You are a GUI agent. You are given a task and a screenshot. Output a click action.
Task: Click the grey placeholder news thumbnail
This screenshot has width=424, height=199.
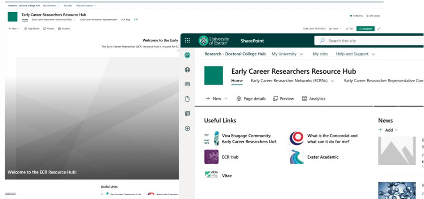pos(397,151)
